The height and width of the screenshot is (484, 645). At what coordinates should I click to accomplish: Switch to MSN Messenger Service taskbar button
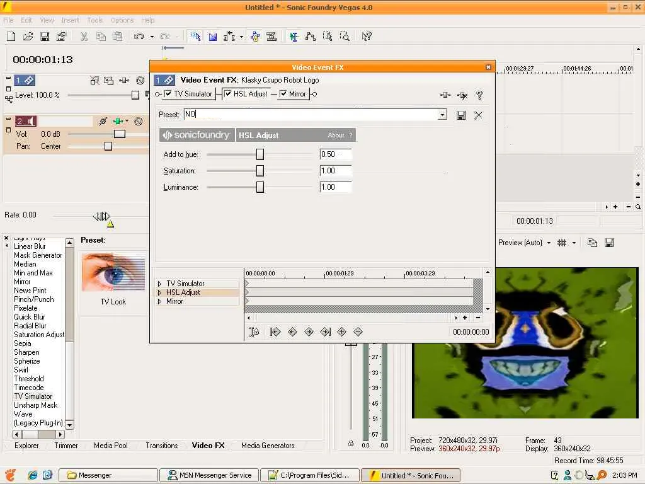tap(209, 475)
